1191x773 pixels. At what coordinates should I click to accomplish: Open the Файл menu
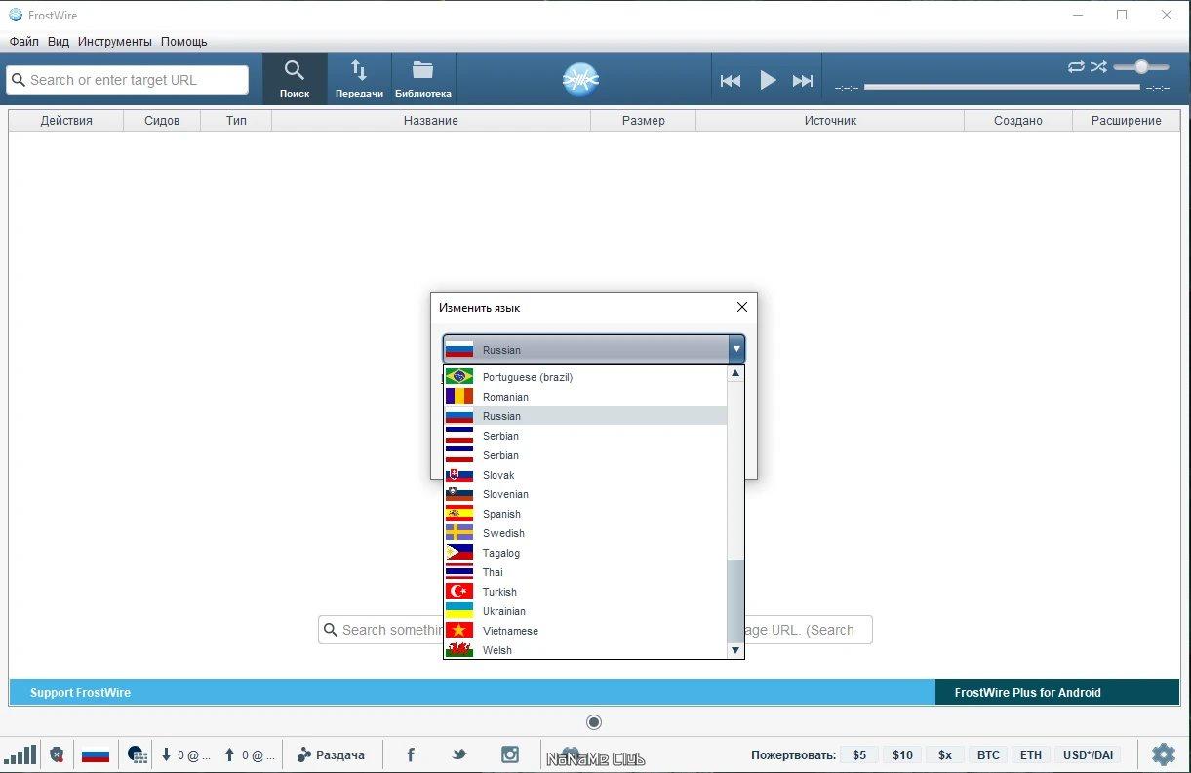click(x=24, y=42)
